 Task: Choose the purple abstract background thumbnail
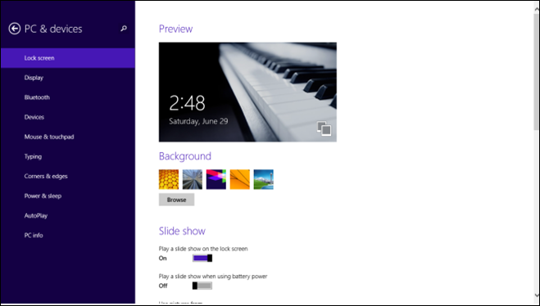216,179
